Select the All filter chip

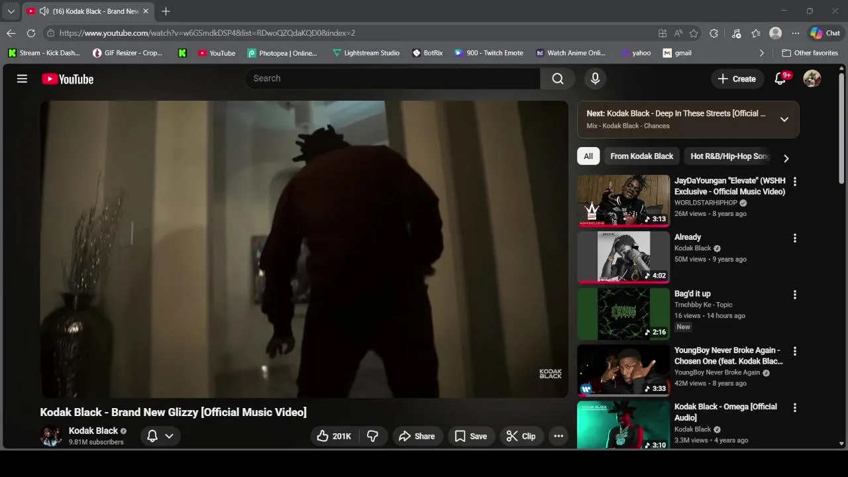[588, 156]
